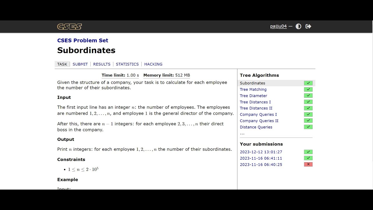The height and width of the screenshot is (210, 373).
Task: Click green check icon beside Subordinates
Action: coord(308,83)
